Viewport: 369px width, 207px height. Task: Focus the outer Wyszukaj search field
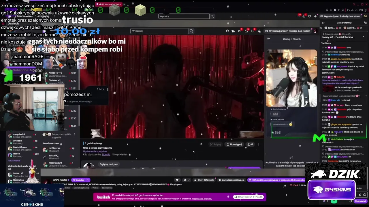184,16
